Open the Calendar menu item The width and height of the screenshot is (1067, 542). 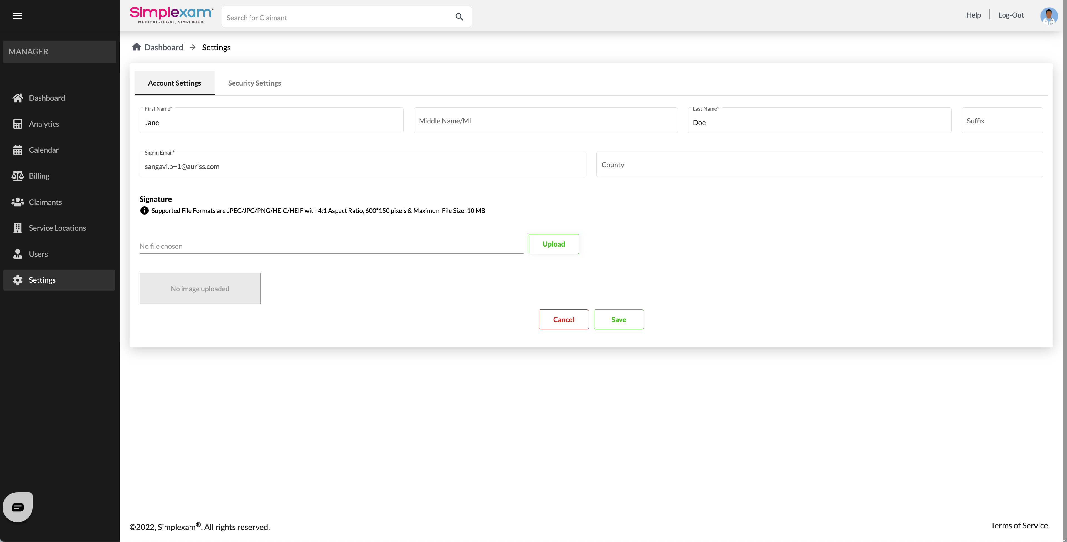[x=43, y=150]
